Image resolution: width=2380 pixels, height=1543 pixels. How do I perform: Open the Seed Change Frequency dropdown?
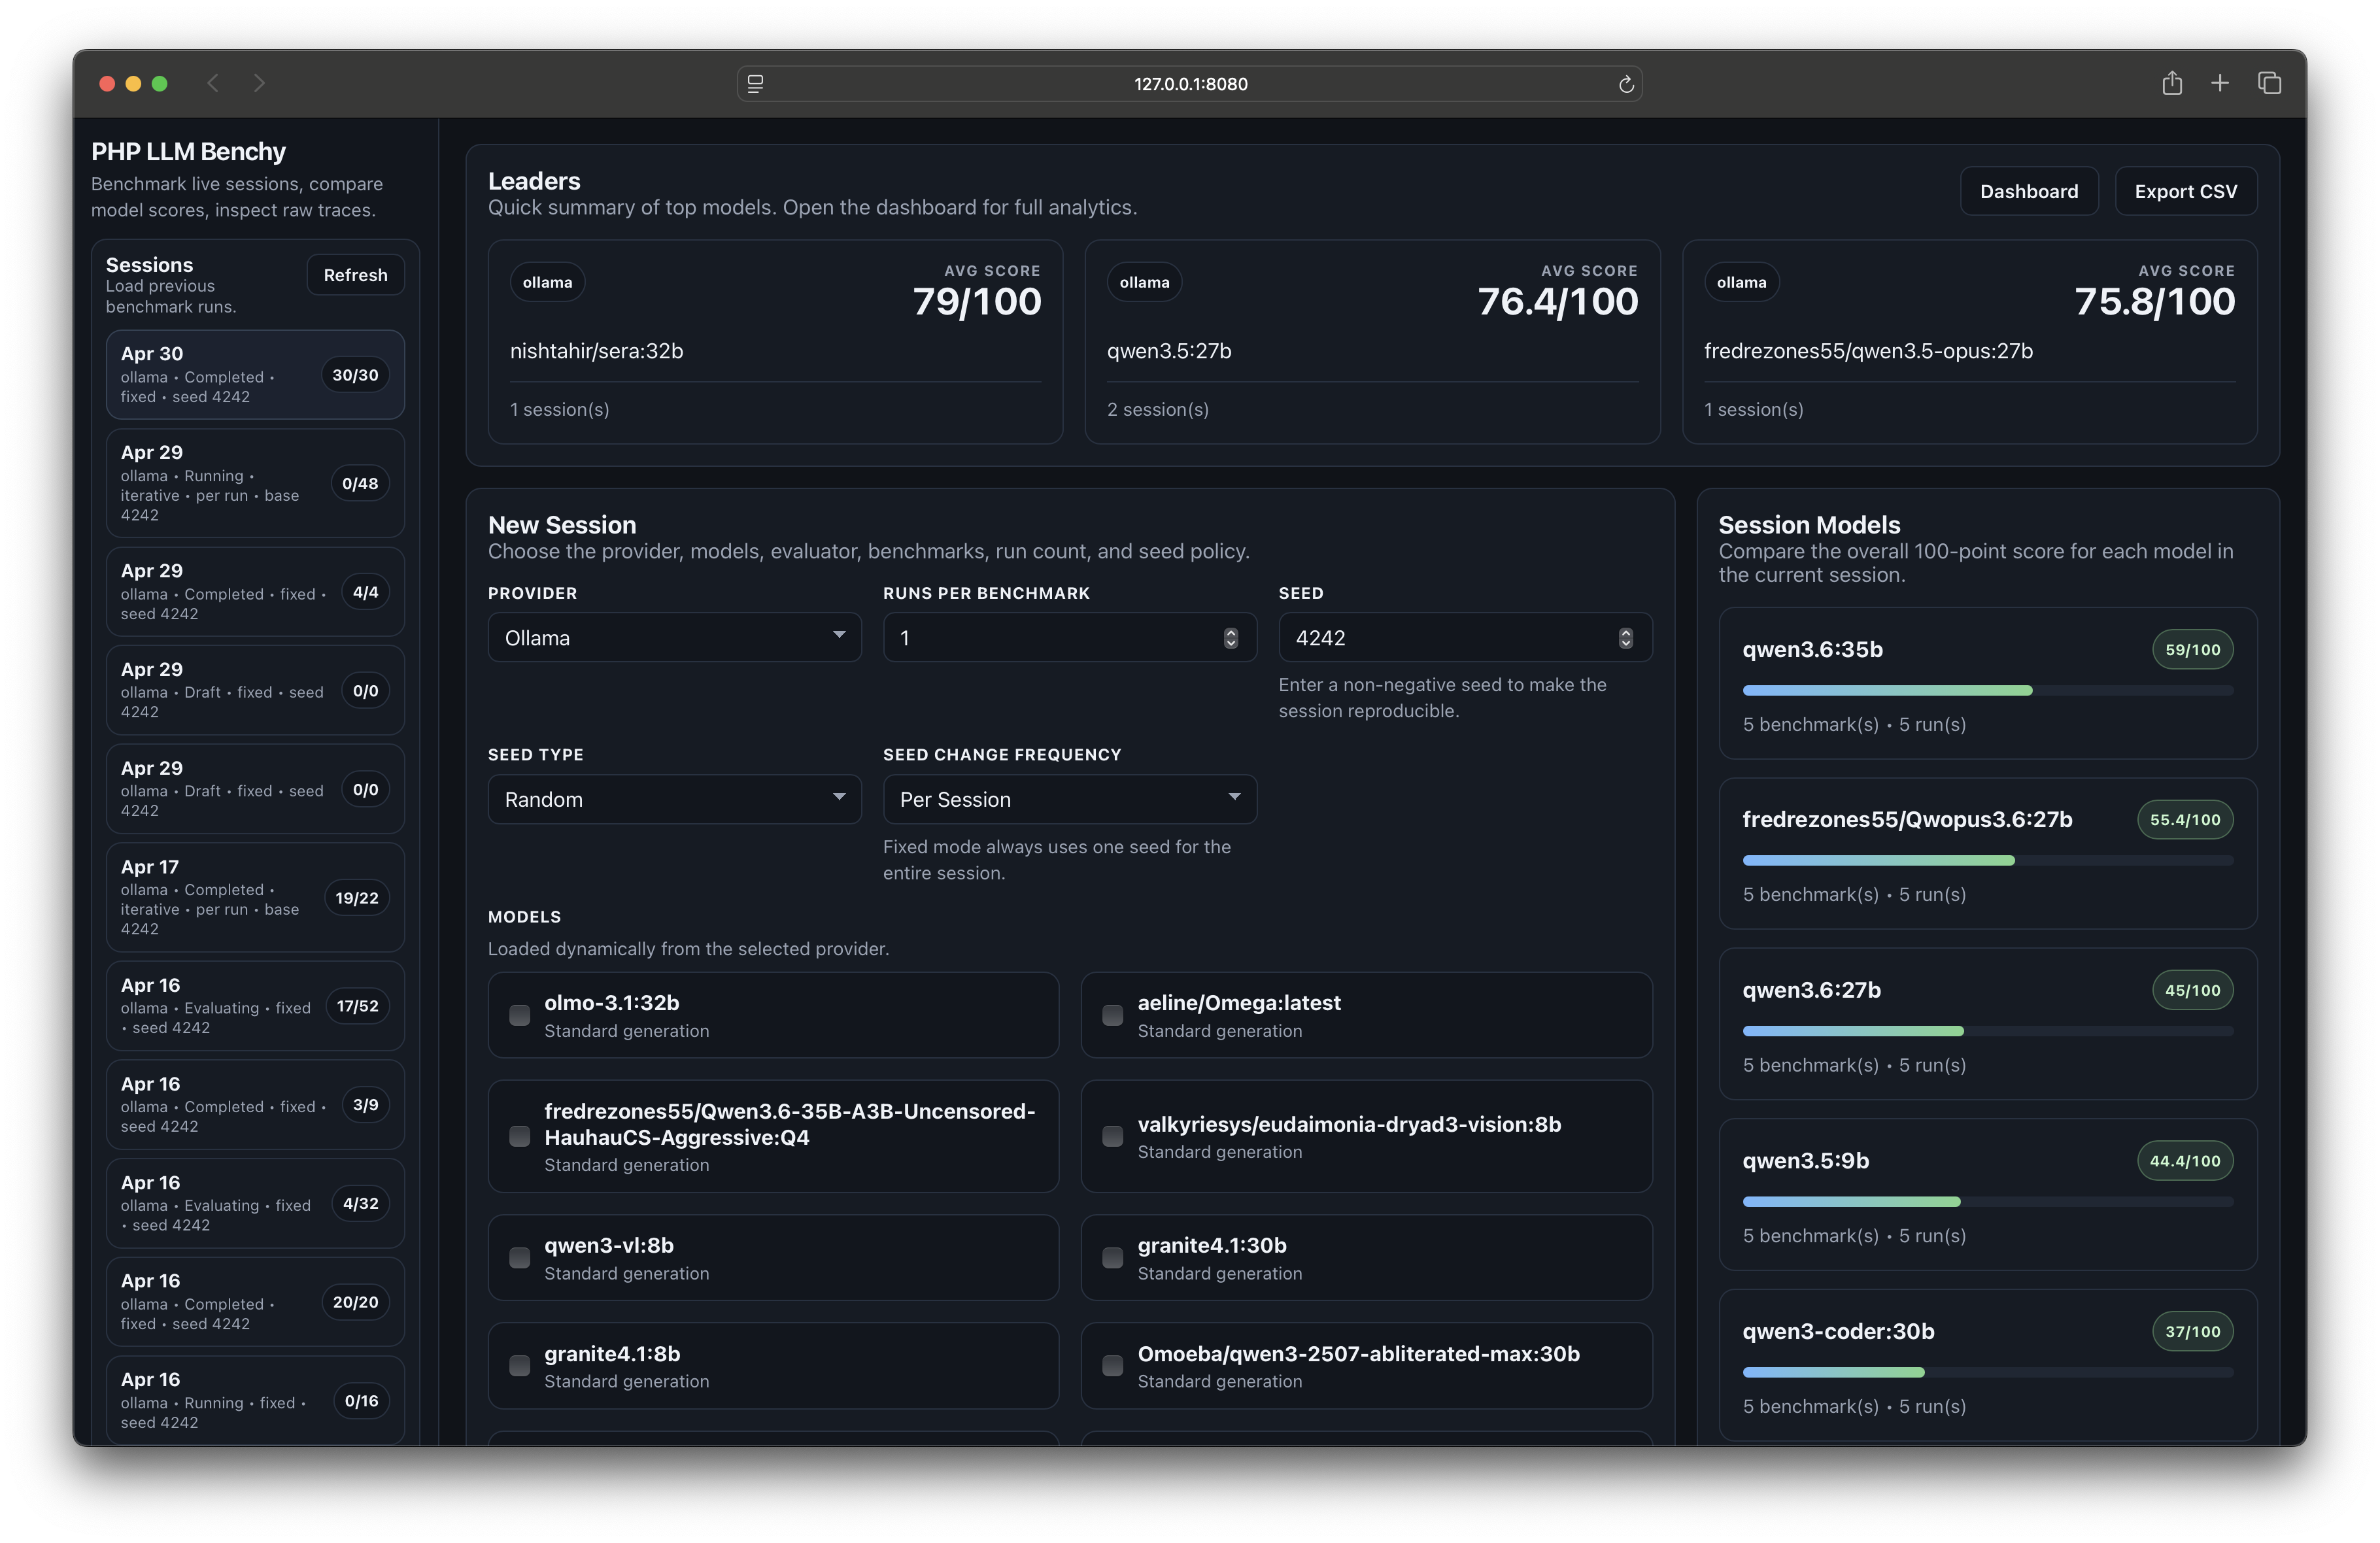(x=1069, y=799)
